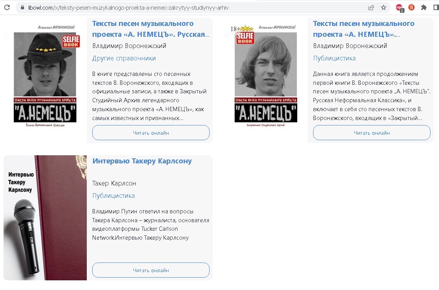This screenshot has width=439, height=290.
Task: Open the Интервью Такеру Карлсону title link
Action: coord(142,161)
